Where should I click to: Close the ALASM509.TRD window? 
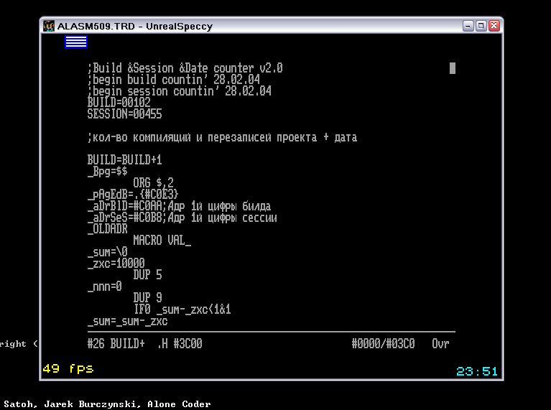pyautogui.click(x=494, y=26)
